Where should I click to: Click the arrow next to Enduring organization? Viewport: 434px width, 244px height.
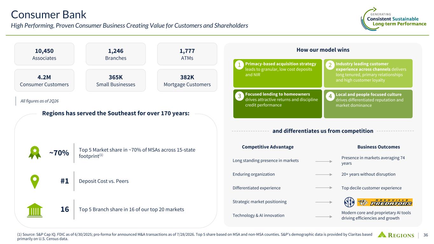coord(324,174)
